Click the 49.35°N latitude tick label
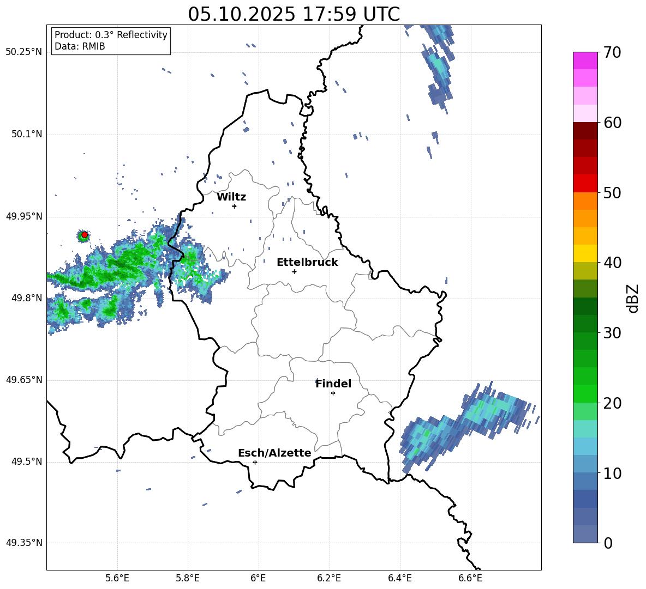The image size is (646, 589). 24,543
